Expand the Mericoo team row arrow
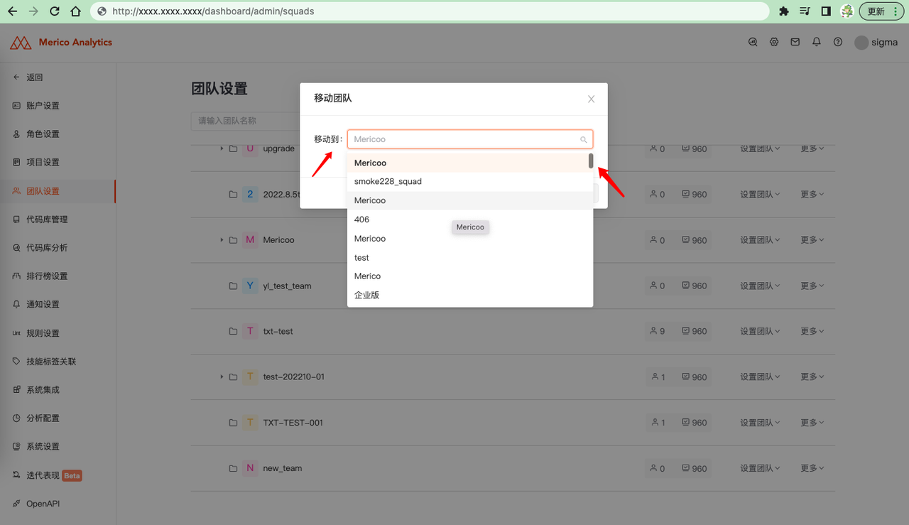909x525 pixels. (x=222, y=240)
